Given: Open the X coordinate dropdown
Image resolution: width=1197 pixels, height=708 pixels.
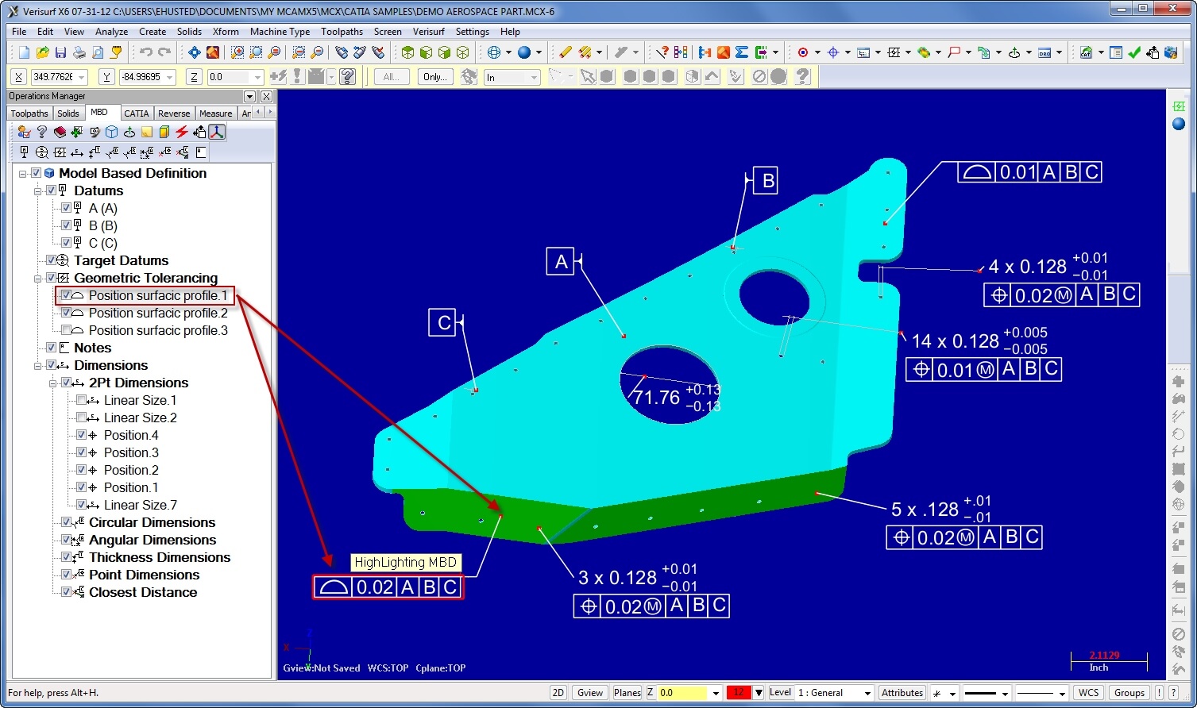Looking at the screenshot, I should coord(82,77).
